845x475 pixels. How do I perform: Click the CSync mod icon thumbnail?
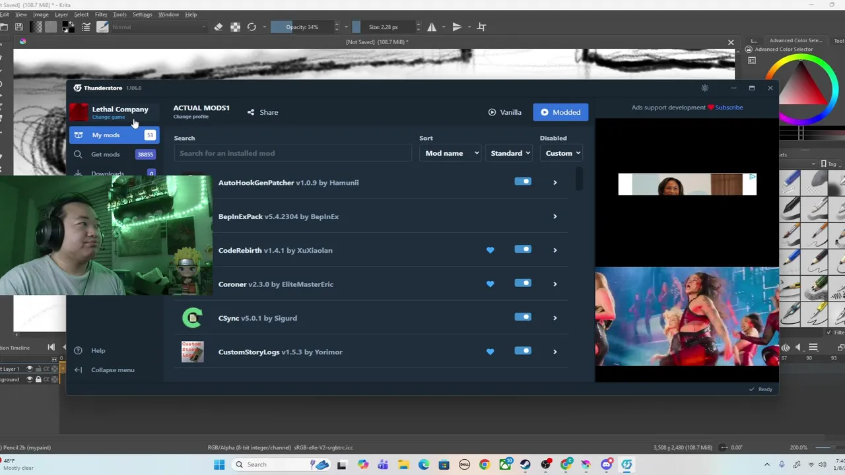click(192, 318)
